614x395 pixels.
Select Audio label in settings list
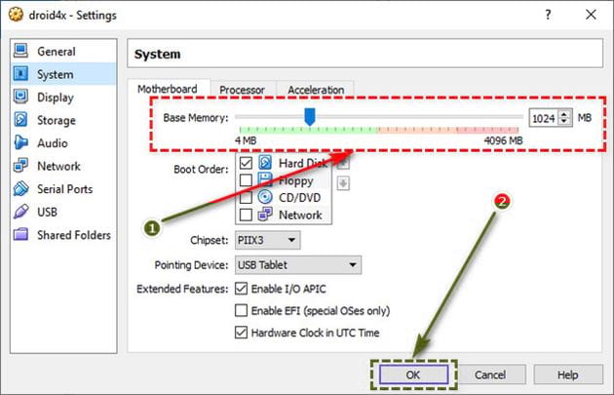click(x=53, y=143)
